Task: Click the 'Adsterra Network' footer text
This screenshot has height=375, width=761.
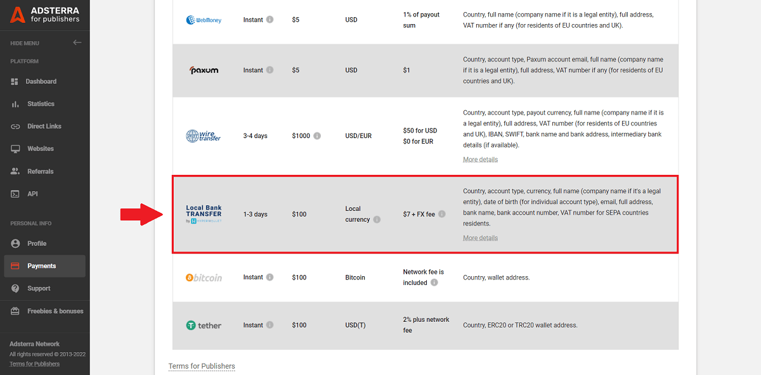Action: tap(34, 344)
